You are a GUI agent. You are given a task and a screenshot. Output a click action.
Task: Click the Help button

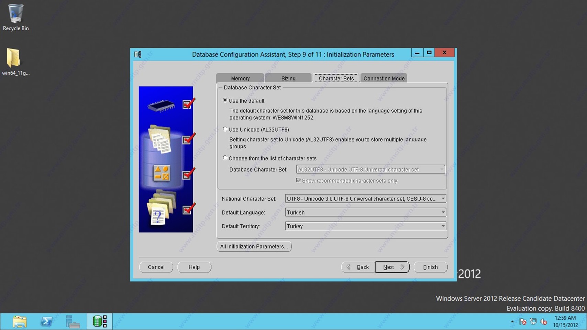click(194, 267)
